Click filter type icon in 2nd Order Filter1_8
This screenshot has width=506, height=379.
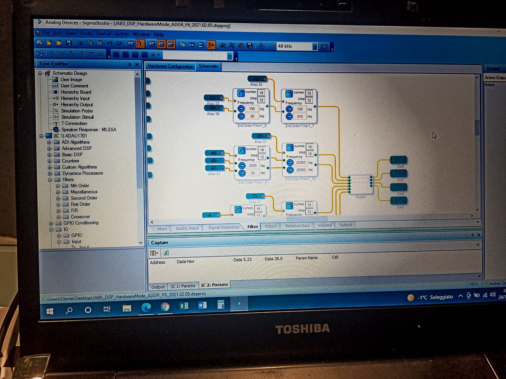241,93
